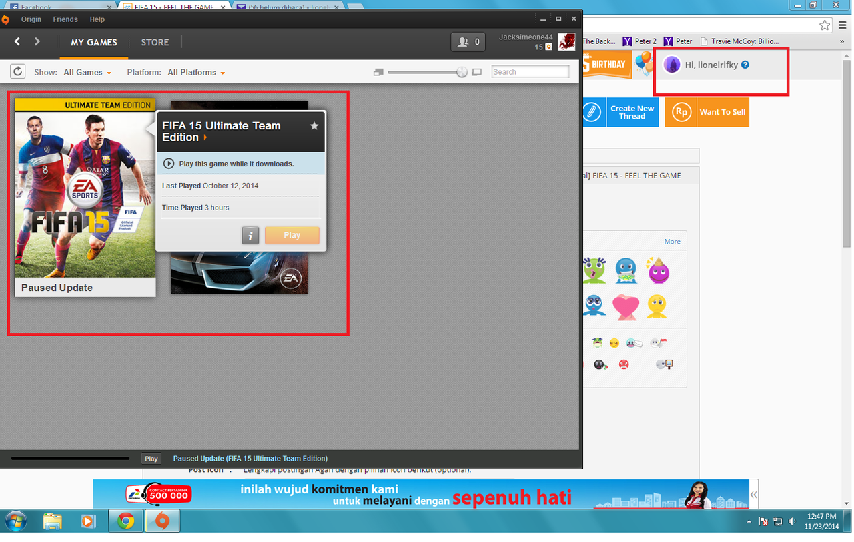This screenshot has width=854, height=542.
Task: Open the Origin menu
Action: [x=31, y=19]
